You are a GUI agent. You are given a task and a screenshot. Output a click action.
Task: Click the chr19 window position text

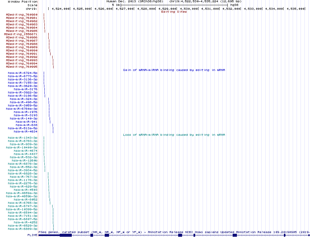[205, 1]
